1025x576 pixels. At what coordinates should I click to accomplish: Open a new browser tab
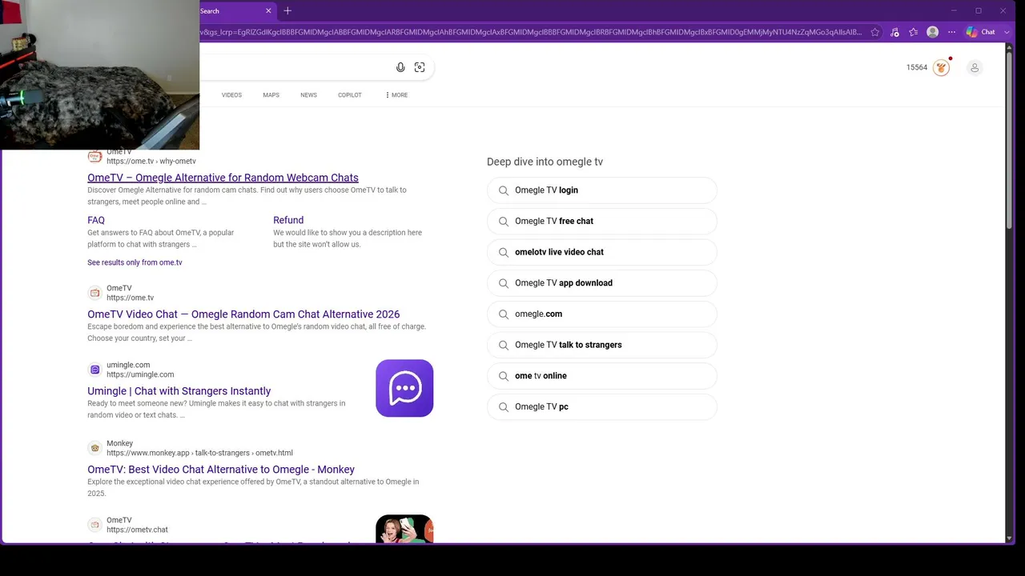[x=287, y=11]
